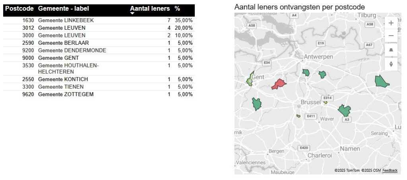
Task: Select the Gemeente HOUTHALEN-HELCHTEREN row
Action: [68, 68]
